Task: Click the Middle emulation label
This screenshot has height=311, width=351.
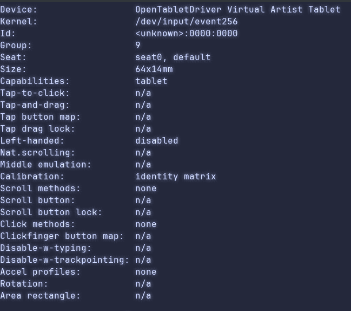Action: (x=46, y=165)
